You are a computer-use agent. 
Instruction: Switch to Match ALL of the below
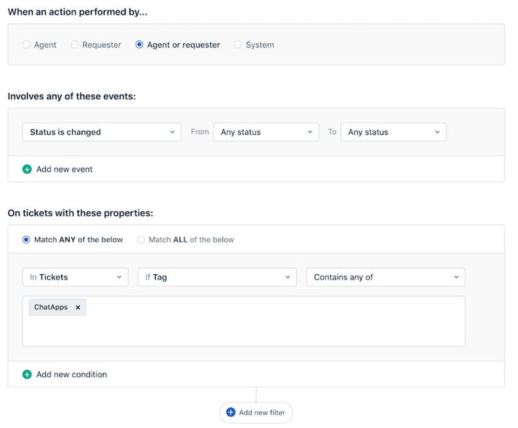tap(141, 240)
